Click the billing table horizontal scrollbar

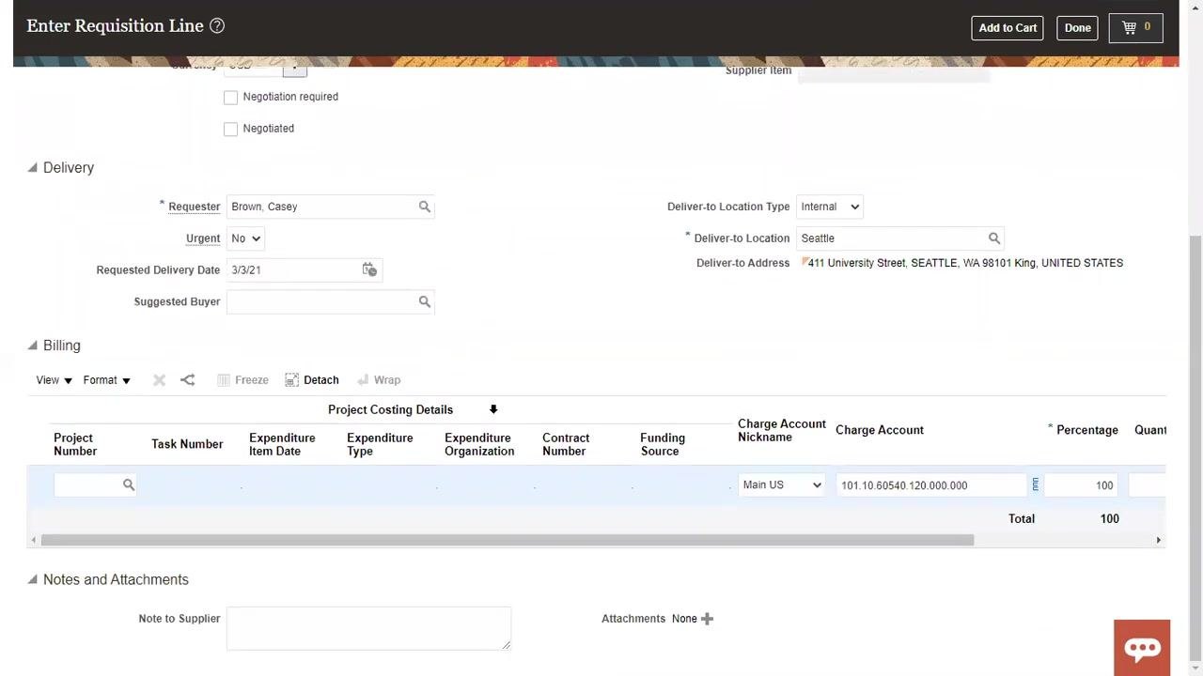pyautogui.click(x=508, y=540)
